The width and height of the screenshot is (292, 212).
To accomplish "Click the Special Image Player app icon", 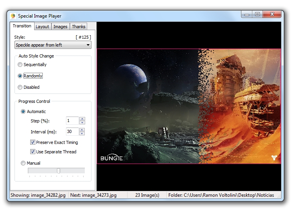I will click(x=13, y=16).
